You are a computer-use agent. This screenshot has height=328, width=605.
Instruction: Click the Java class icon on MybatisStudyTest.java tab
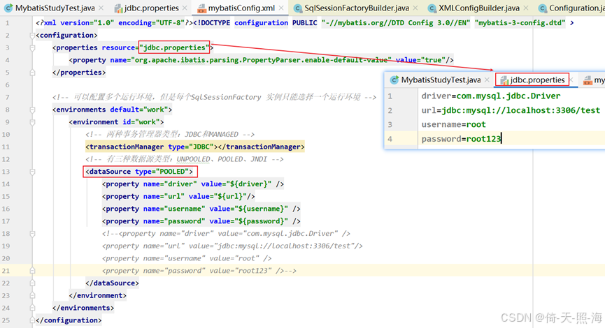pyautogui.click(x=8, y=8)
